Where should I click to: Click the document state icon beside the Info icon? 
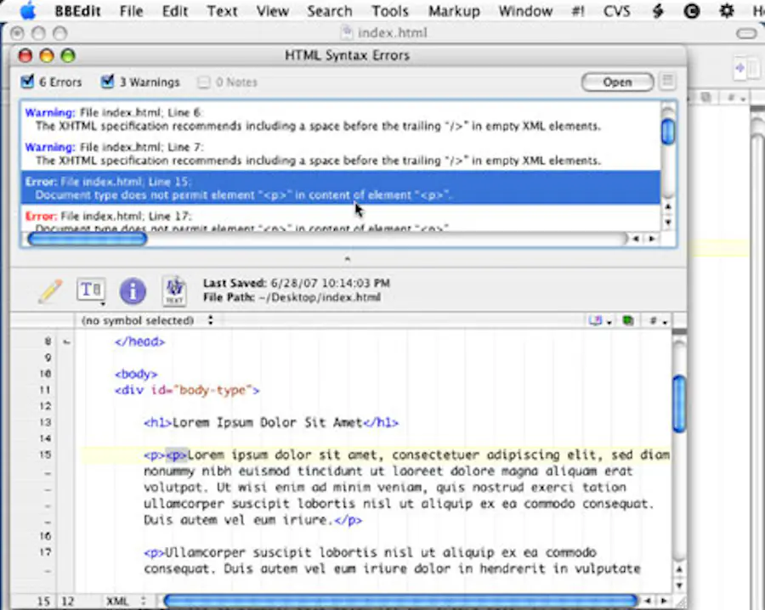(174, 290)
